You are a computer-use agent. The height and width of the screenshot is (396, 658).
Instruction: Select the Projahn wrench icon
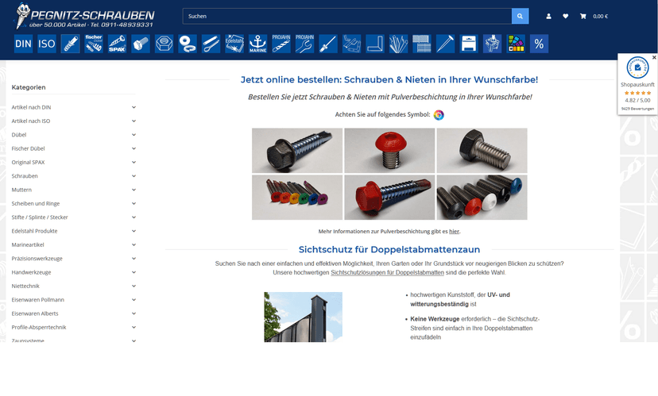pyautogui.click(x=304, y=44)
